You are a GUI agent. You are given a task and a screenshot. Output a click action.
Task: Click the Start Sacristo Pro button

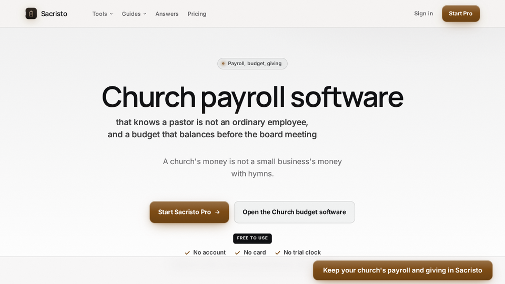pos(189,212)
